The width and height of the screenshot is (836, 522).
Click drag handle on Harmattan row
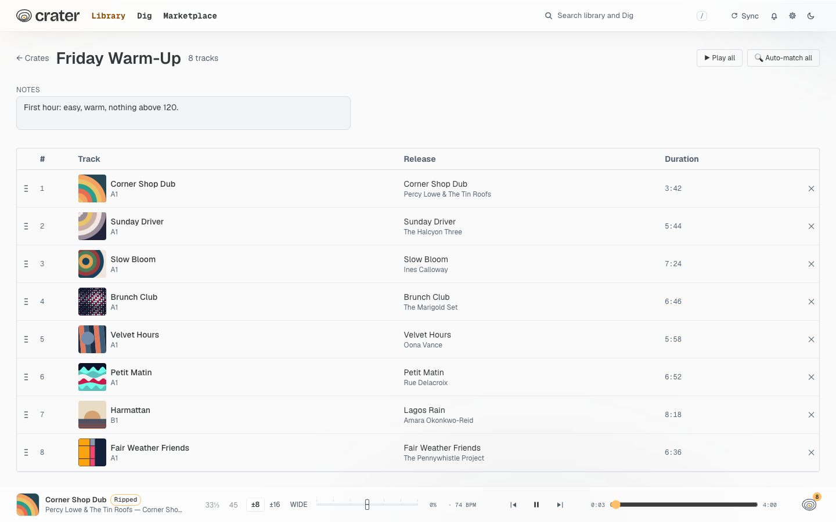[x=26, y=415]
